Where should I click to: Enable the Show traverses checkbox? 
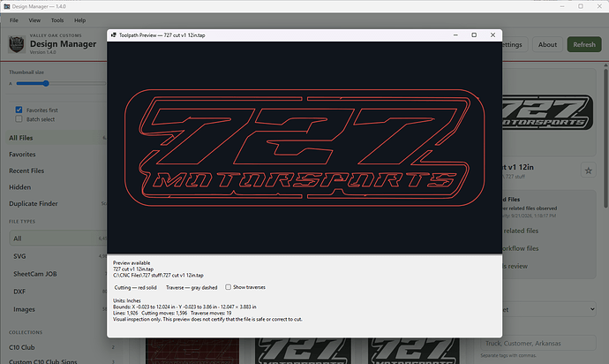tap(228, 287)
